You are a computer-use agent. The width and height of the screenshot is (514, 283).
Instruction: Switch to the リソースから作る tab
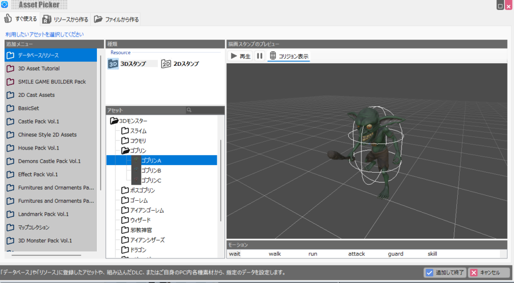pos(65,20)
